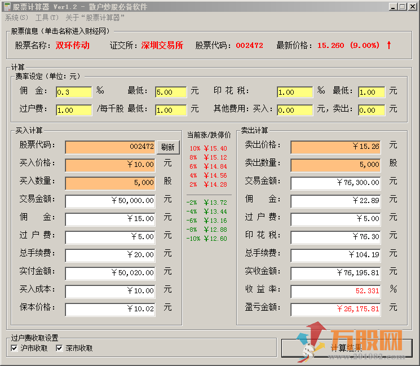Click the 其他费用 卖出 field
This screenshot has height=366, width=420.
point(372,110)
